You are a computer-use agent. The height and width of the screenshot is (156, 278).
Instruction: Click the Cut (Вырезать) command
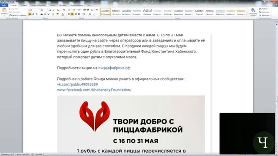coord(14,9)
